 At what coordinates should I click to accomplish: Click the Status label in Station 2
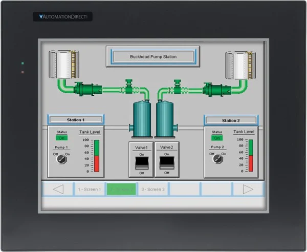click(x=217, y=132)
